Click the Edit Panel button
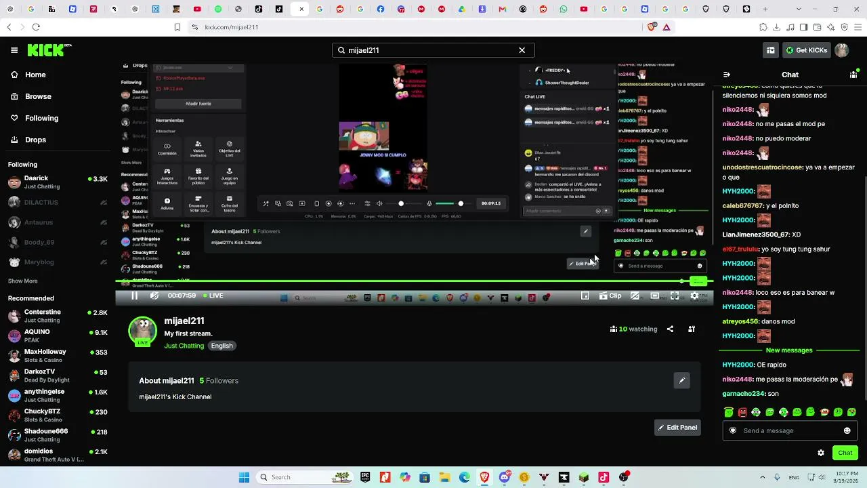Screen dimensions: 867x488 click(677, 428)
